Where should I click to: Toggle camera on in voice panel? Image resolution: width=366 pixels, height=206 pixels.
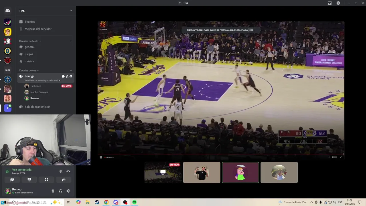[x=12, y=180]
